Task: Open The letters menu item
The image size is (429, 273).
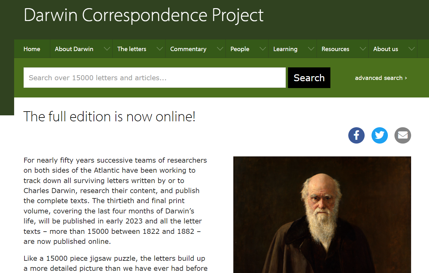Action: click(x=132, y=49)
